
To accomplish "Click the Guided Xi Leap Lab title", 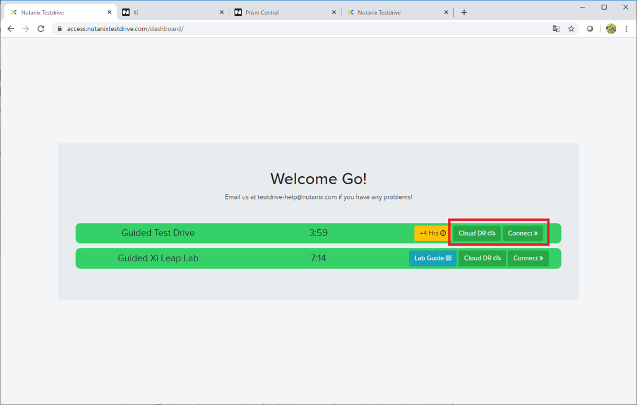I will tap(158, 258).
